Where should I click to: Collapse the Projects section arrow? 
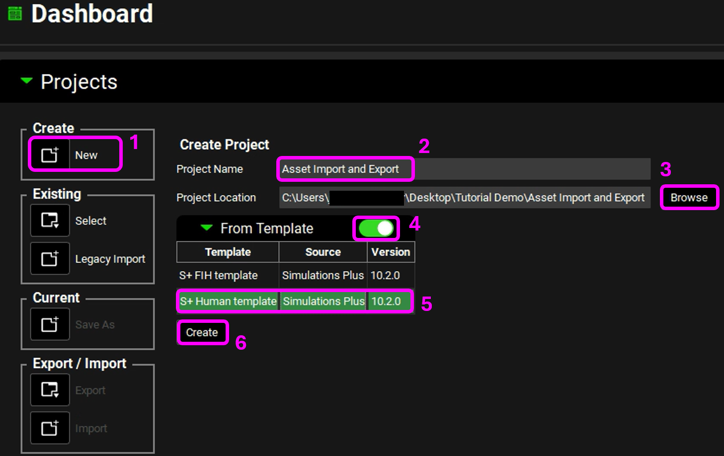pyautogui.click(x=27, y=80)
